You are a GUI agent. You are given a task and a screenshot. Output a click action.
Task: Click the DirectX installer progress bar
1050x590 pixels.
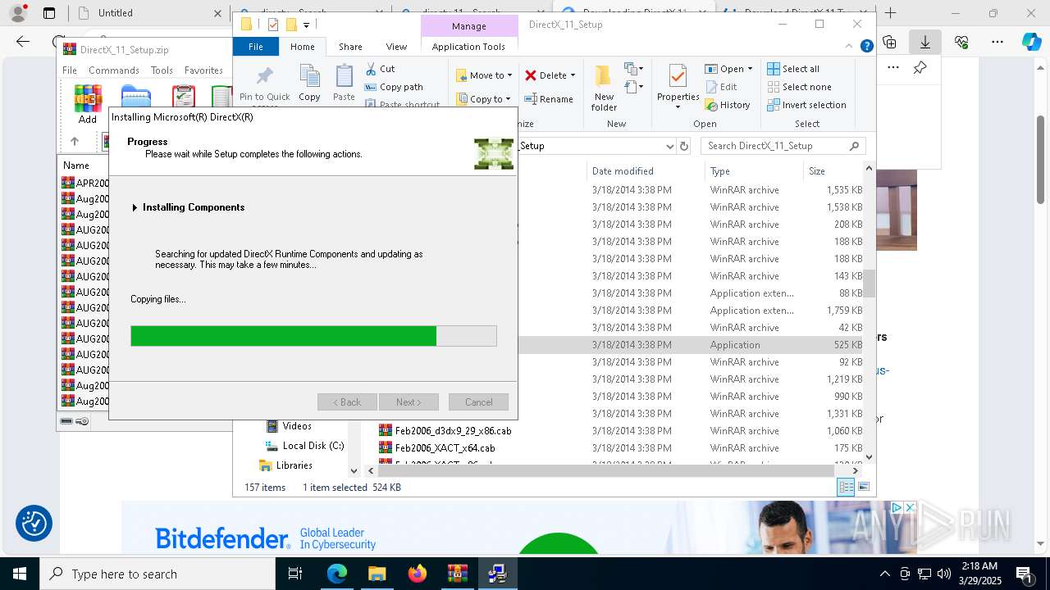313,336
